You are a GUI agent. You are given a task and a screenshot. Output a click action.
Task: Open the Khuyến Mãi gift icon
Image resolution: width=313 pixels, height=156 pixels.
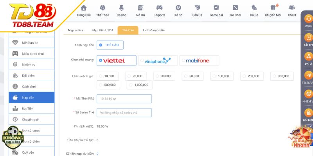point(273,7)
